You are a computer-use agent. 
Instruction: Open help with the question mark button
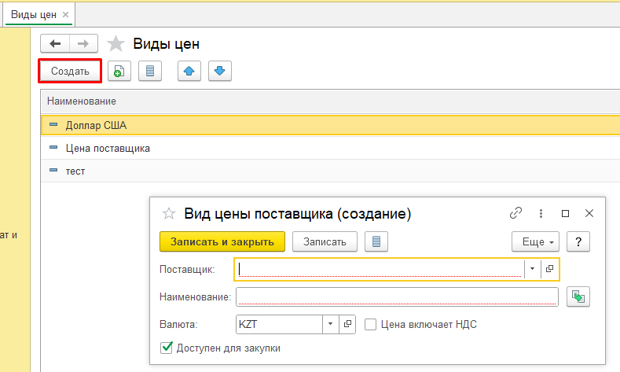pos(578,241)
